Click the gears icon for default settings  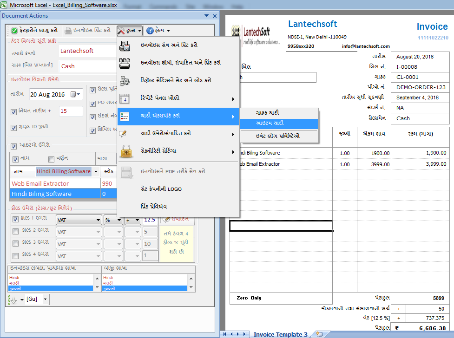pyautogui.click(x=125, y=81)
